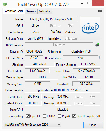
Task: Close window with red X button
Action: pyautogui.click(x=98, y=3)
